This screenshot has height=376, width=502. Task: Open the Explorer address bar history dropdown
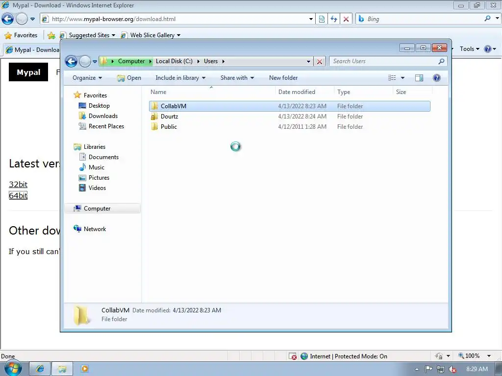[x=309, y=61]
